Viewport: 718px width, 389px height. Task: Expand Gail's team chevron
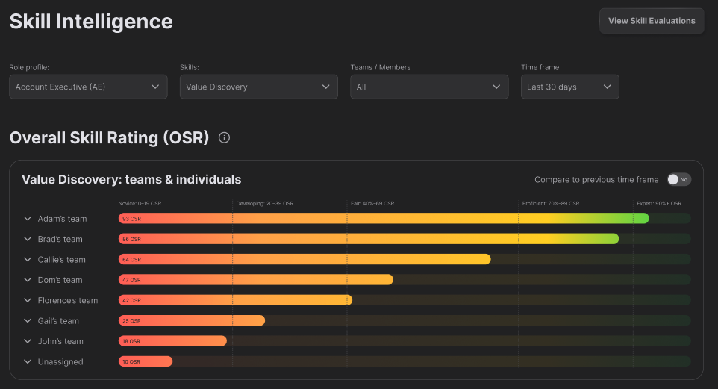28,321
